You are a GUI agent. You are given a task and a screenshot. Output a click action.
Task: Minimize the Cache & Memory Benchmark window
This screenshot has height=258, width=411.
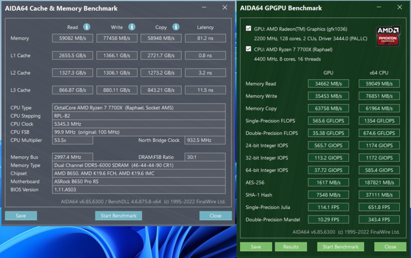204,8
